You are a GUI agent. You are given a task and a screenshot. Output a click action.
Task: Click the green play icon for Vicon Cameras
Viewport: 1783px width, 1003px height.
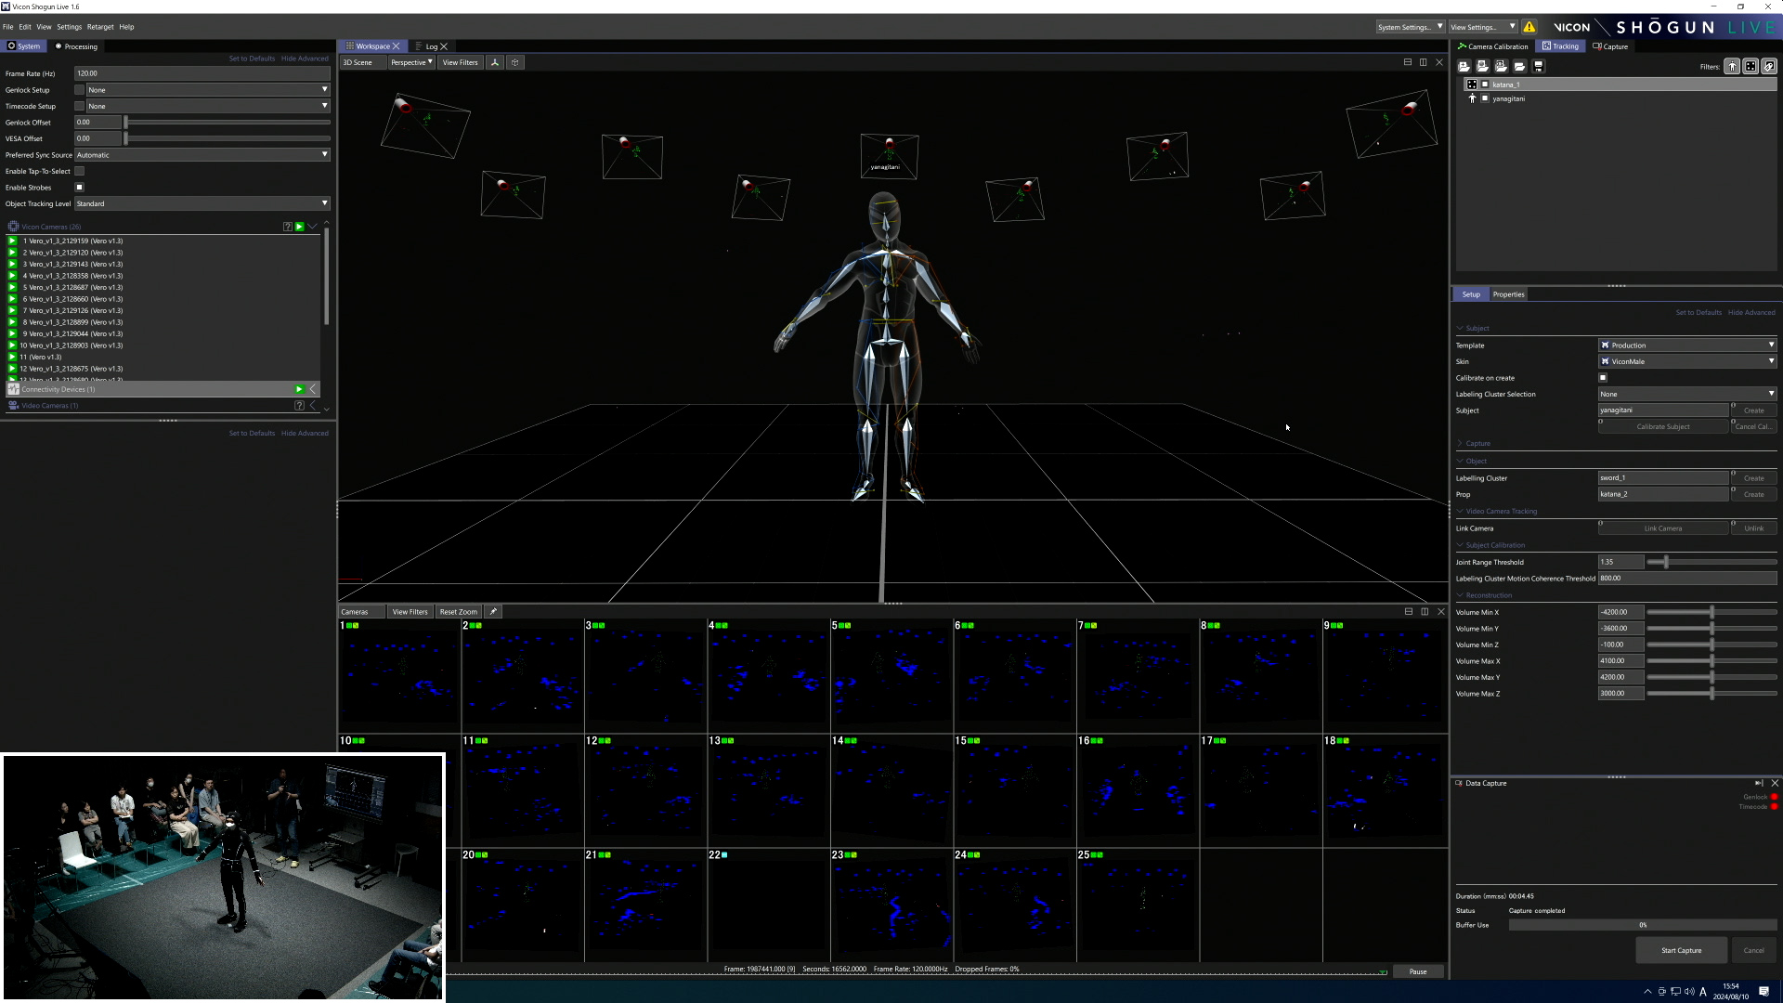click(299, 227)
